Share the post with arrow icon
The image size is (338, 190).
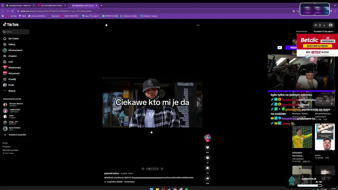[208, 178]
